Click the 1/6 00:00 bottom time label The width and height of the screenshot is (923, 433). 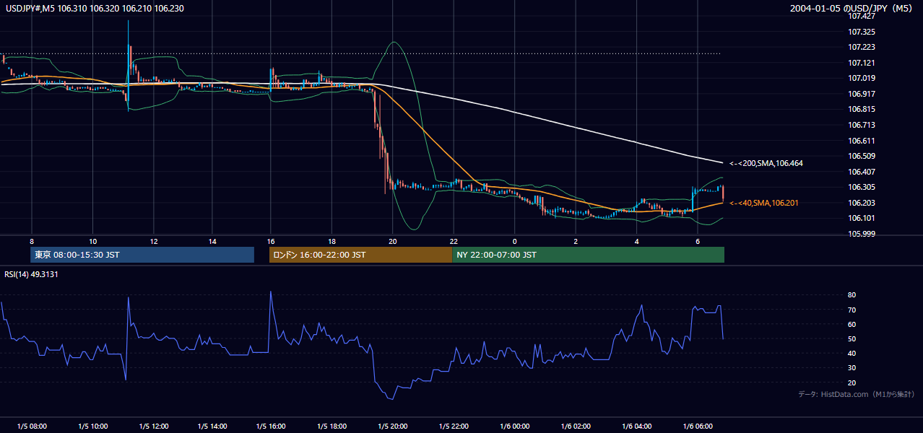point(516,427)
